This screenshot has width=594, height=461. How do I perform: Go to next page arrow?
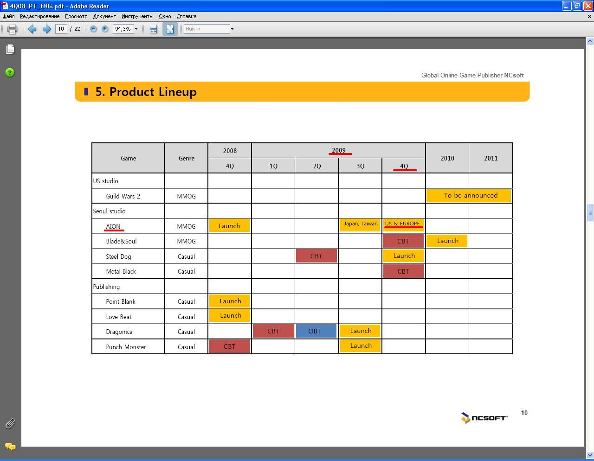46,29
